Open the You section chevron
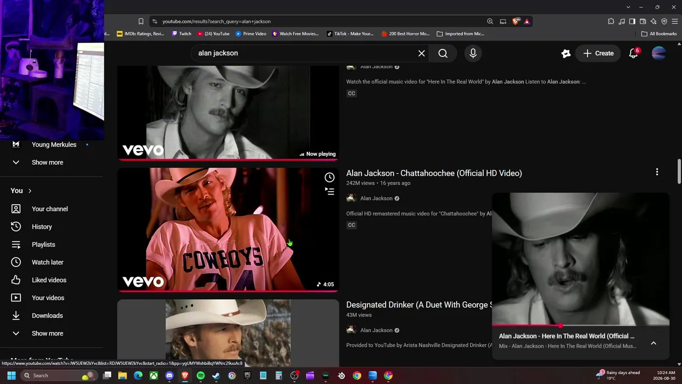 (x=30, y=191)
